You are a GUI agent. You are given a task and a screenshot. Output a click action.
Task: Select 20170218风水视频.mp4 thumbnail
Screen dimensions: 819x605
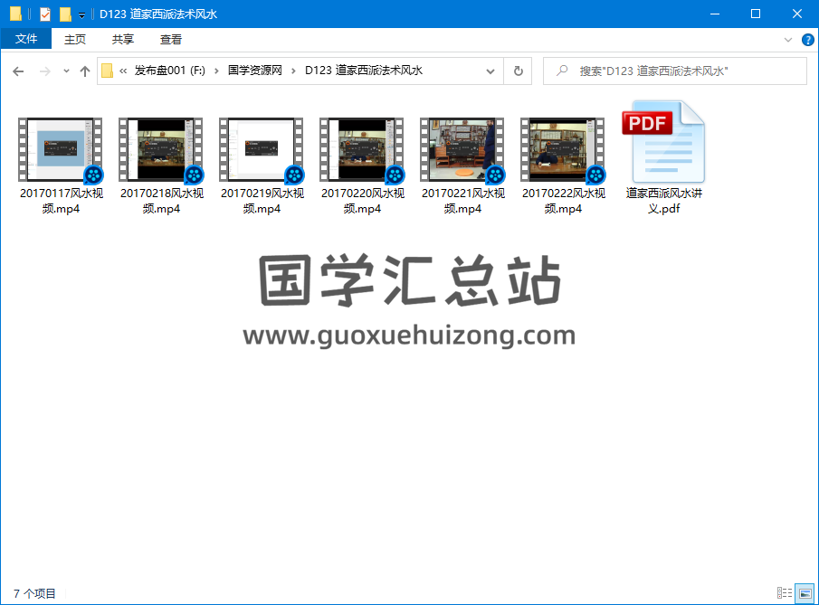tap(161, 149)
